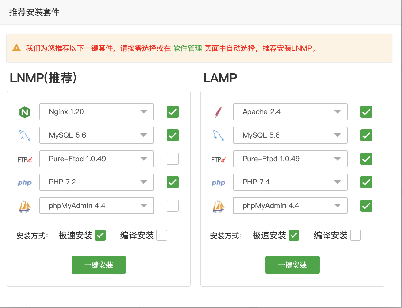402x308 pixels.
Task: Click the PHP logo icon under LAMP
Action: pyautogui.click(x=219, y=183)
